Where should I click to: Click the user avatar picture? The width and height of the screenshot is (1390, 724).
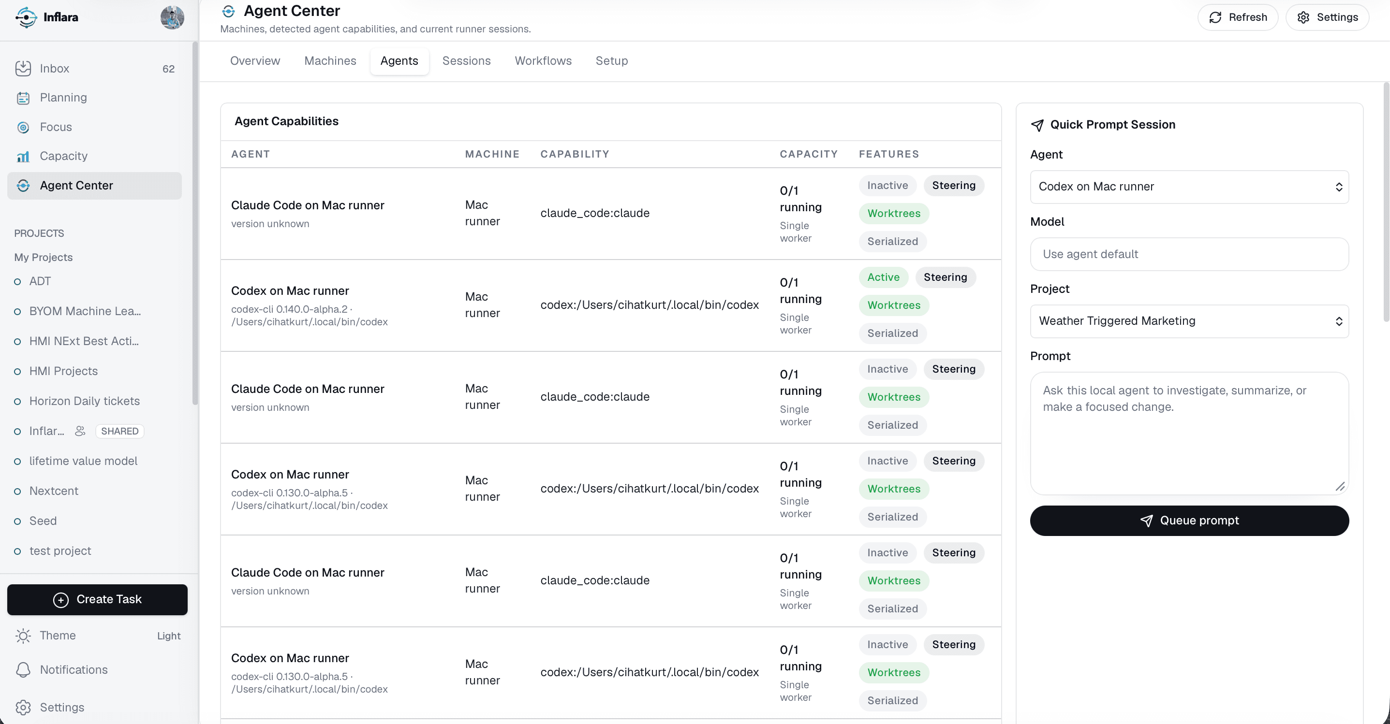[172, 17]
